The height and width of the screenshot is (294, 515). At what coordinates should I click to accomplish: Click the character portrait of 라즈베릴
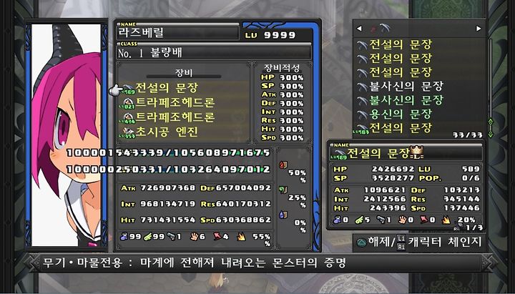67,135
